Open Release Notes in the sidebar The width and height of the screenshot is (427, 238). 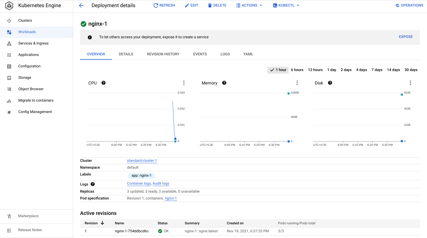click(x=37, y=230)
